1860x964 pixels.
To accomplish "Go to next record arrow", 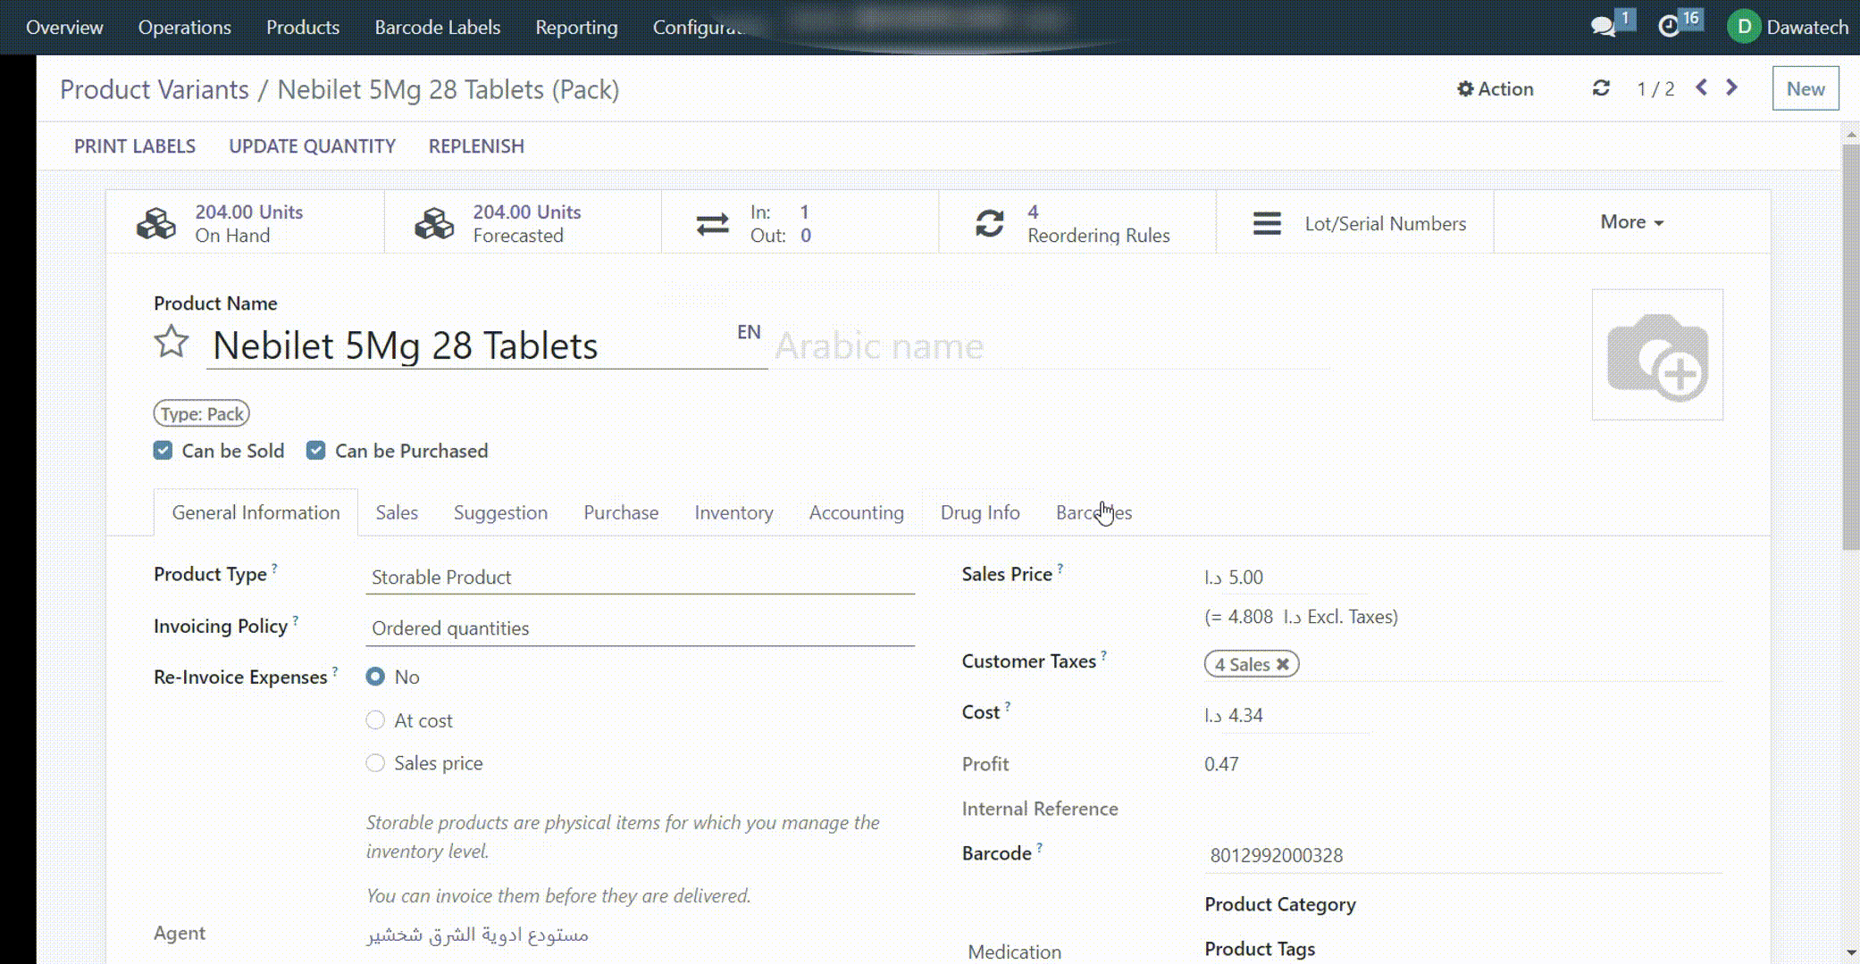I will tap(1731, 87).
